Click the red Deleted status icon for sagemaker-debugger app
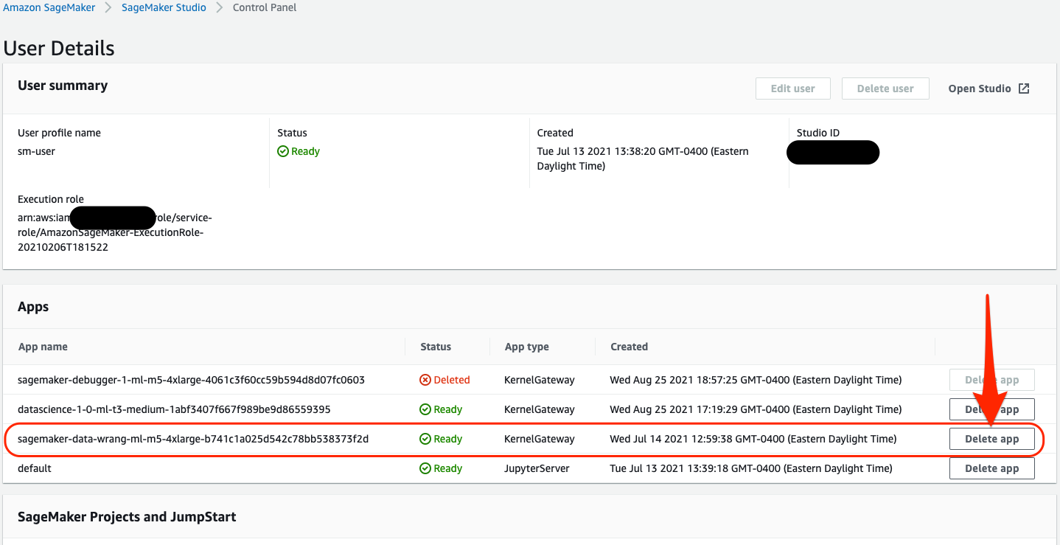Screen dimensions: 1060x545 coord(425,380)
